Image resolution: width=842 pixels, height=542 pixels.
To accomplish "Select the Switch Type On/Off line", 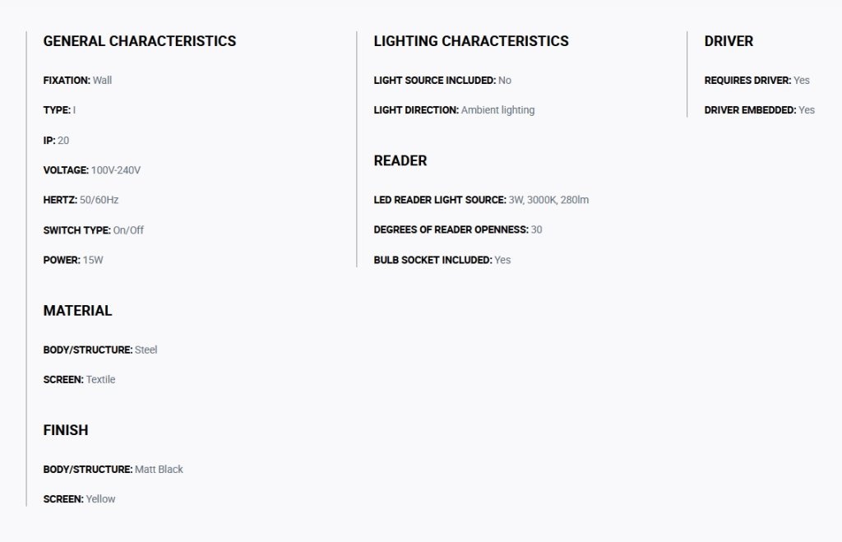I will [94, 230].
